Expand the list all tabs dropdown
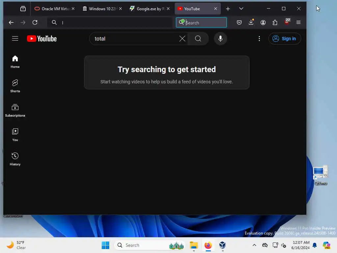The width and height of the screenshot is (337, 253). point(241,9)
